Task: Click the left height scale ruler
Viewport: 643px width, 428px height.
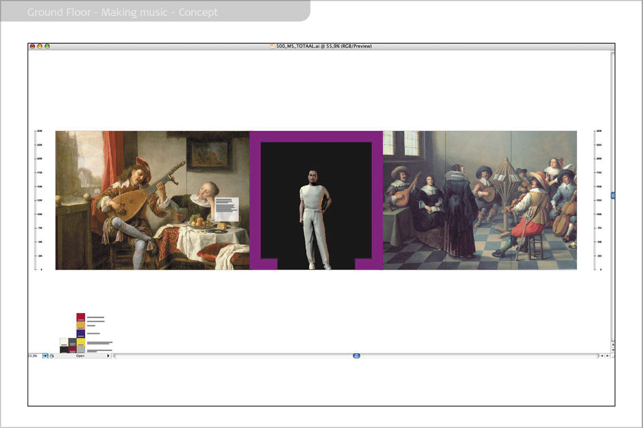Action: click(38, 200)
